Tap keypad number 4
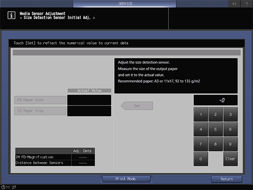Screen dimensions: 253x190 [201, 129]
